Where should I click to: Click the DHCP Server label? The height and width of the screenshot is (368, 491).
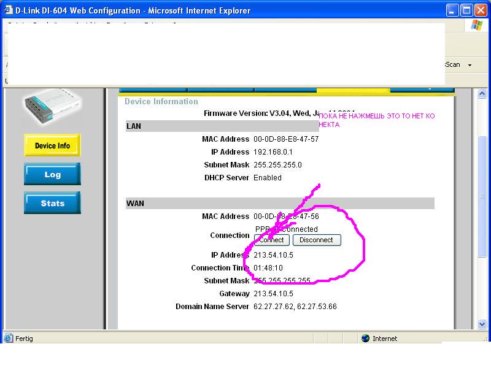226,178
